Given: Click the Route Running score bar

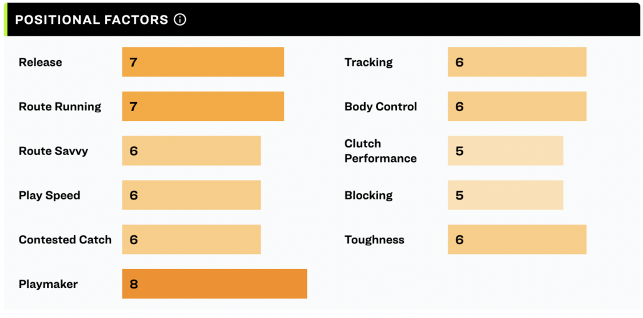Looking at the screenshot, I should 203,106.
